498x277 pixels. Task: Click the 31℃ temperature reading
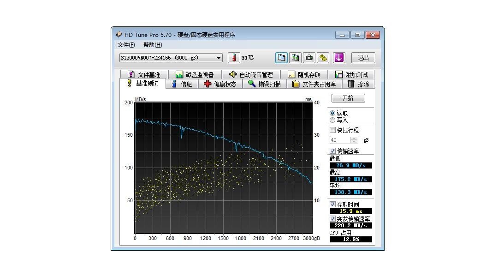tap(248, 58)
